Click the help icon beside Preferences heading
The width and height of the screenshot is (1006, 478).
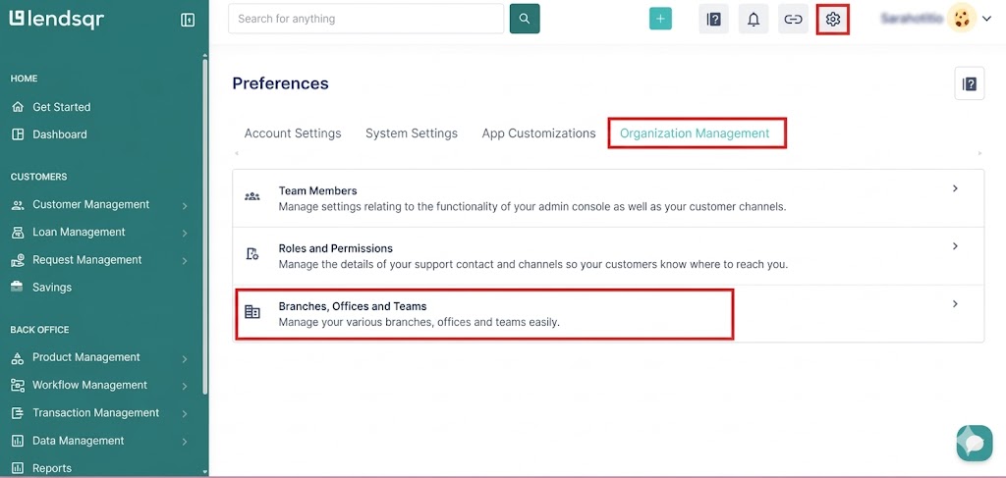pos(969,83)
